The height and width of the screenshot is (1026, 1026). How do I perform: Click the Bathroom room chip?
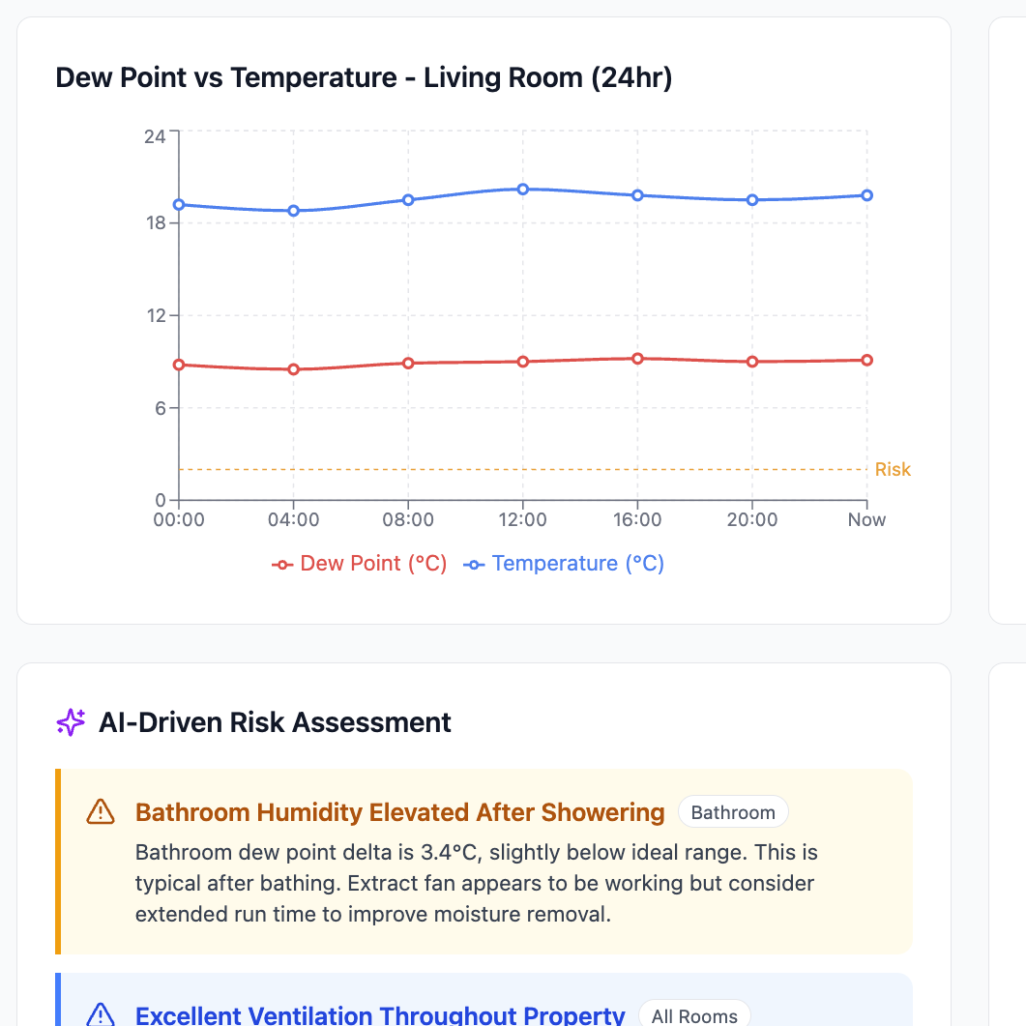click(733, 812)
